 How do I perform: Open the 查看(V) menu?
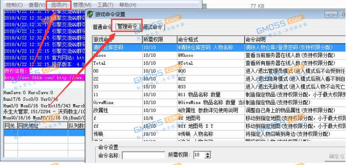37,5
